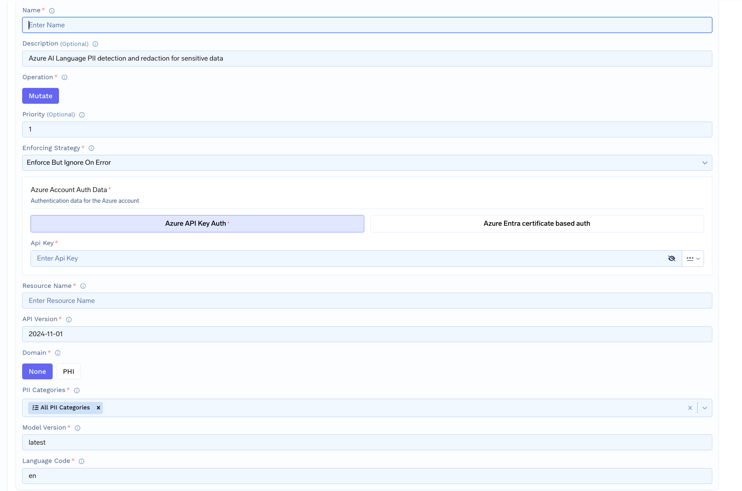742x491 pixels.
Task: Click the info icon next to Operation
Action: [64, 77]
